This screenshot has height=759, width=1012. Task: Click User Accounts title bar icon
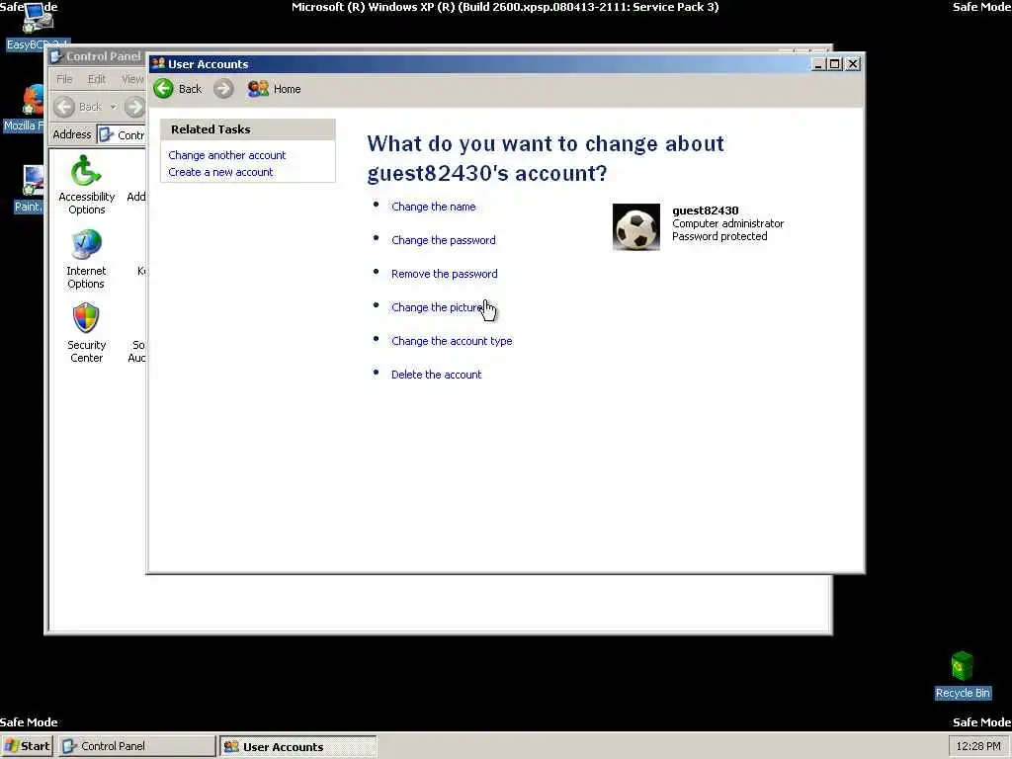point(158,63)
